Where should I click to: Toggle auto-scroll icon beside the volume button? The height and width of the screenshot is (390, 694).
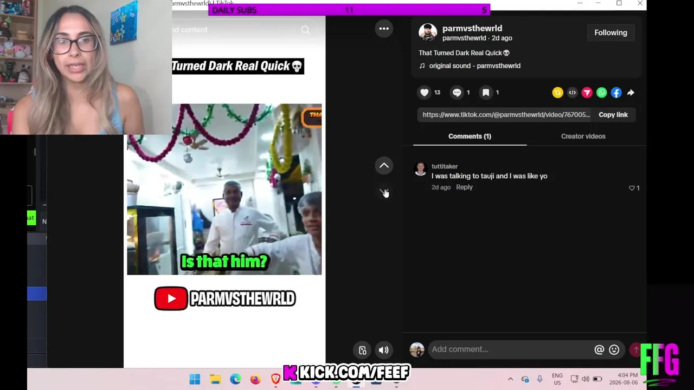pyautogui.click(x=363, y=350)
